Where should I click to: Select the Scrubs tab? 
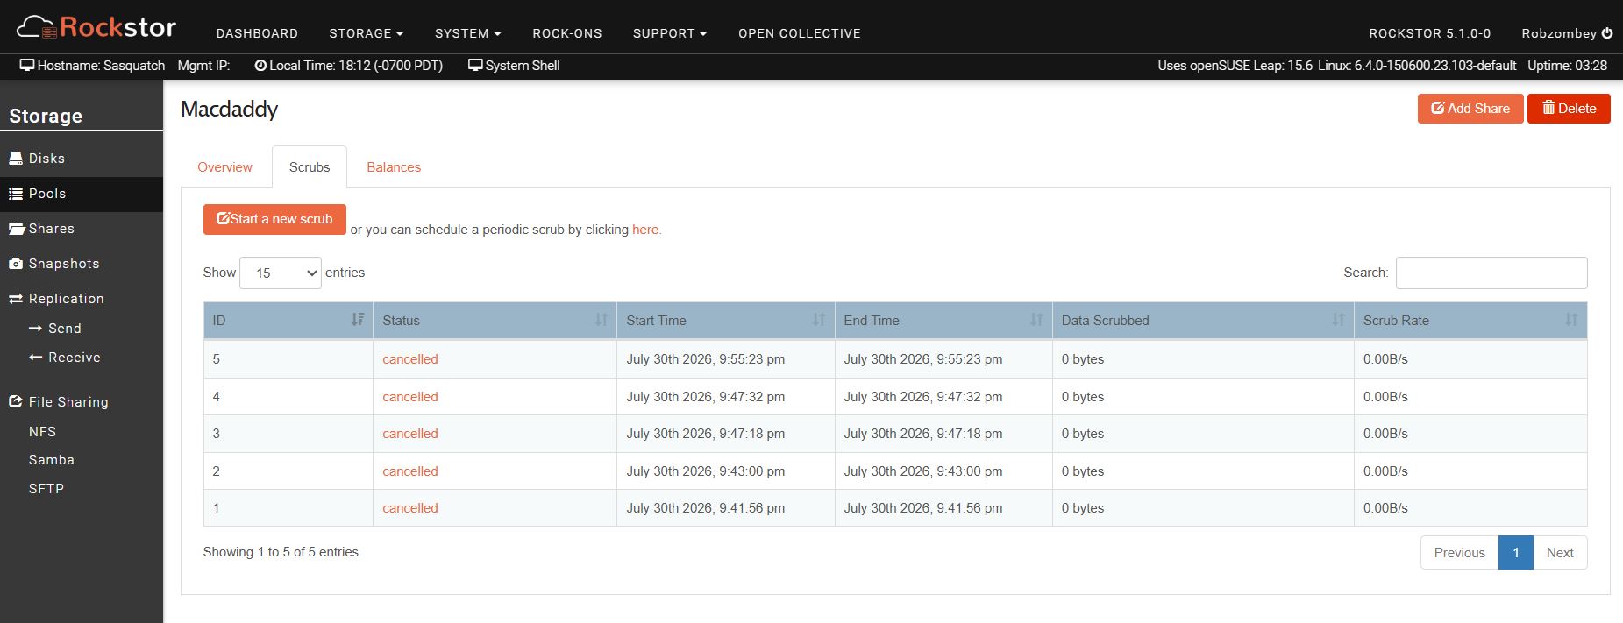coord(310,167)
